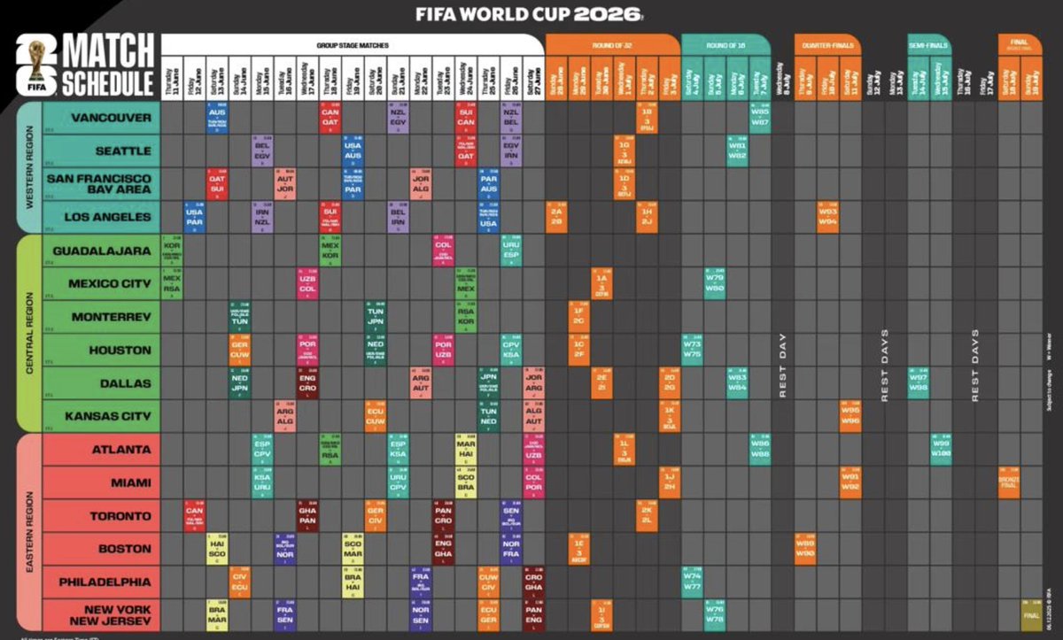
Task: Select the MIAMI city row label
Action: pos(100,483)
